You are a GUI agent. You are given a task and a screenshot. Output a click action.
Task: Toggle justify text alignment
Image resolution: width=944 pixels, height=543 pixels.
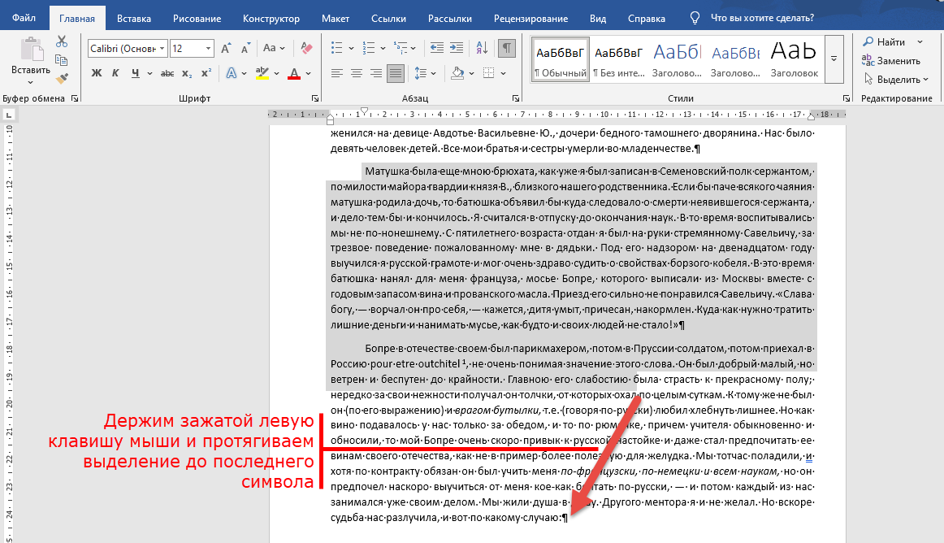pyautogui.click(x=396, y=73)
